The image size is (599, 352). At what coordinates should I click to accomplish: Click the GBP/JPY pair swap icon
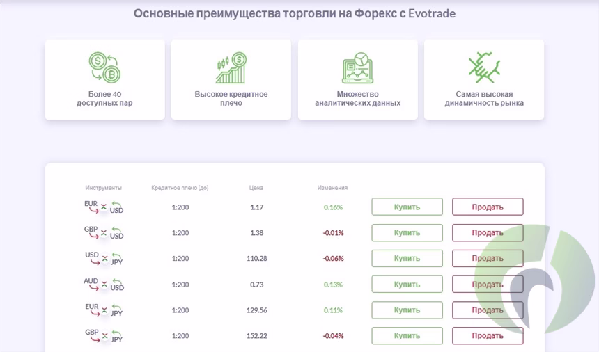(x=104, y=335)
